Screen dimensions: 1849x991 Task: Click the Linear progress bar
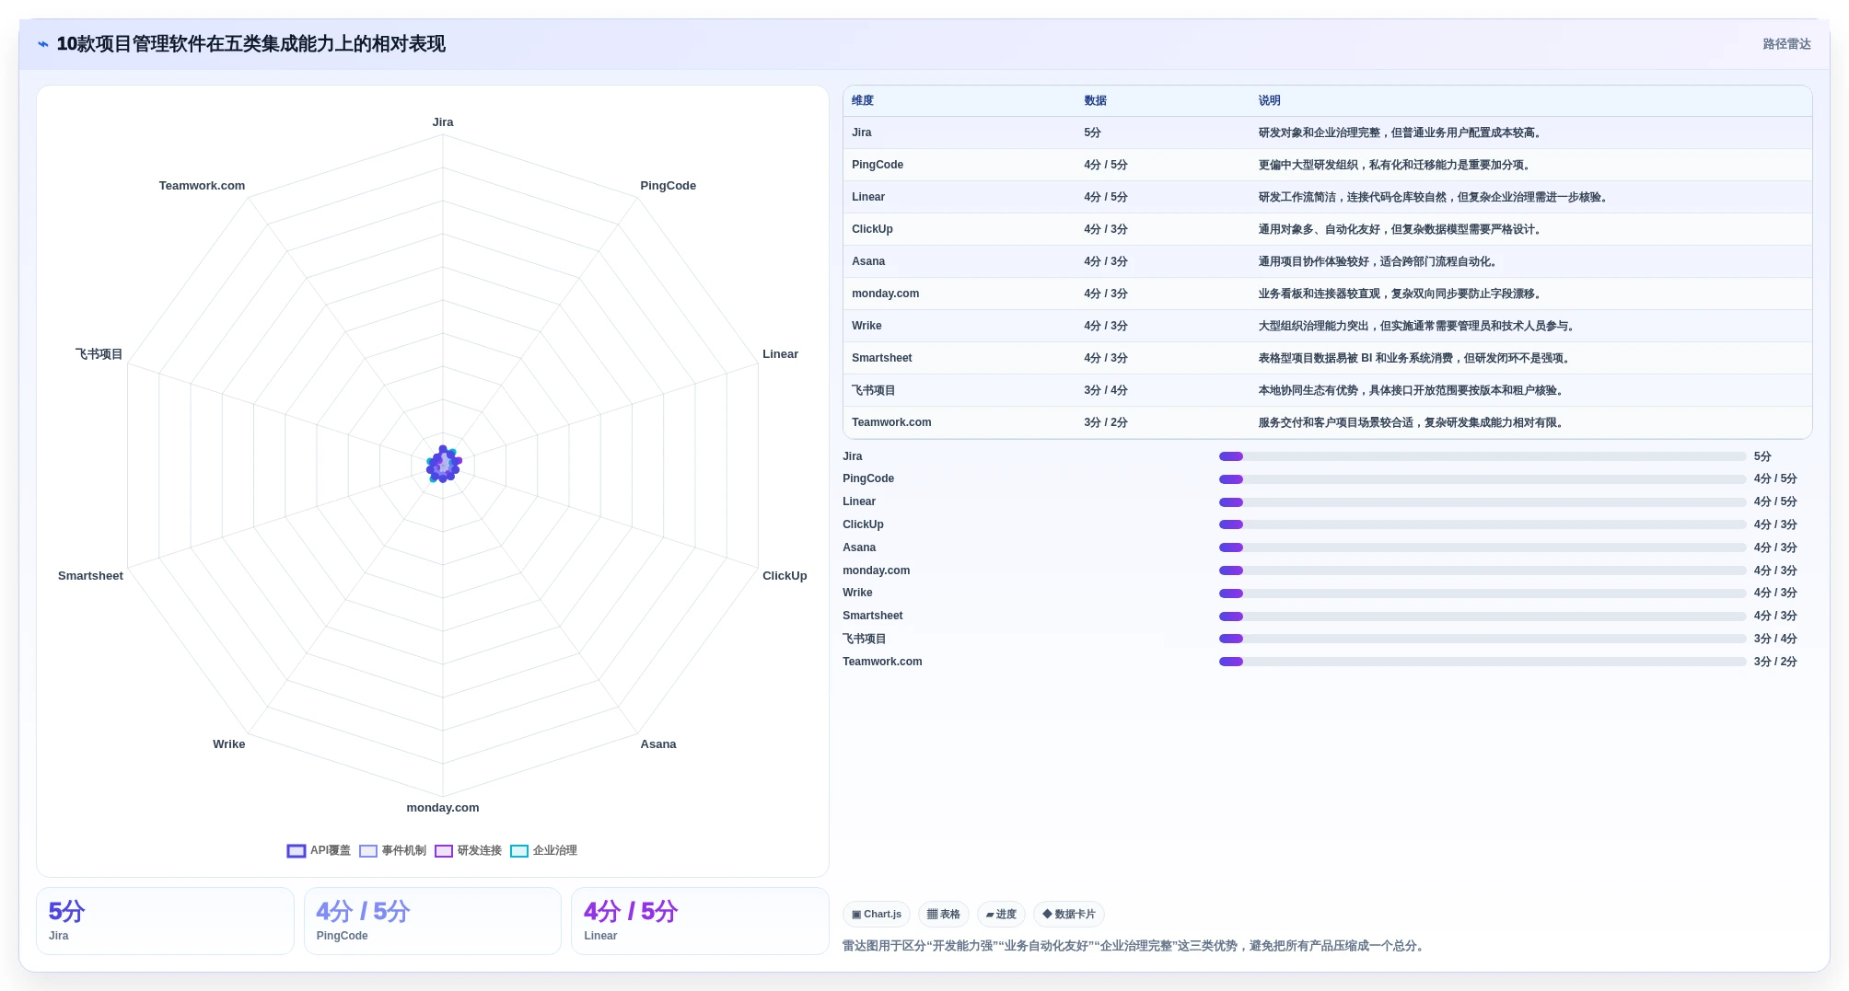pyautogui.click(x=1483, y=502)
